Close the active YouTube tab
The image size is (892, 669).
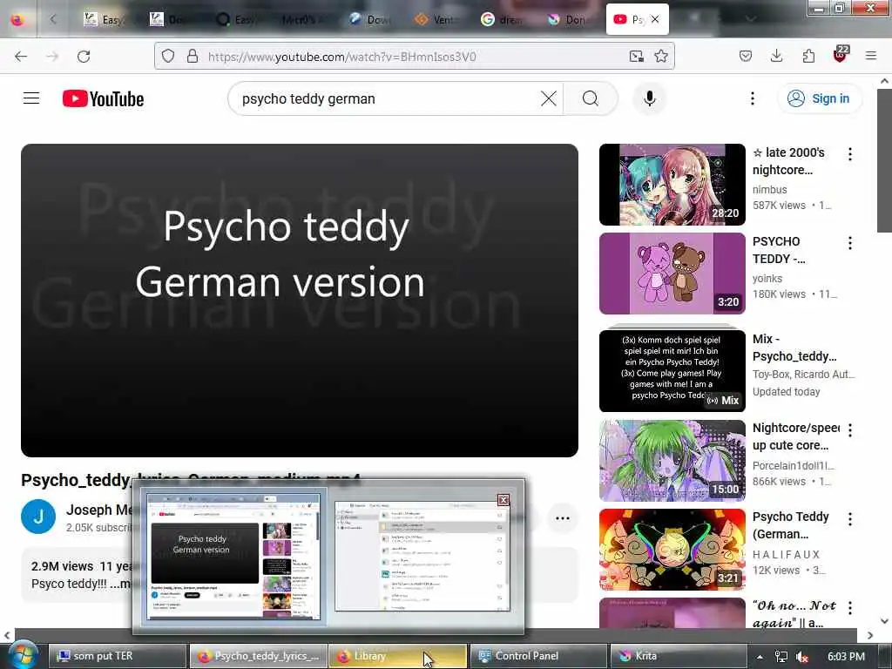[655, 19]
